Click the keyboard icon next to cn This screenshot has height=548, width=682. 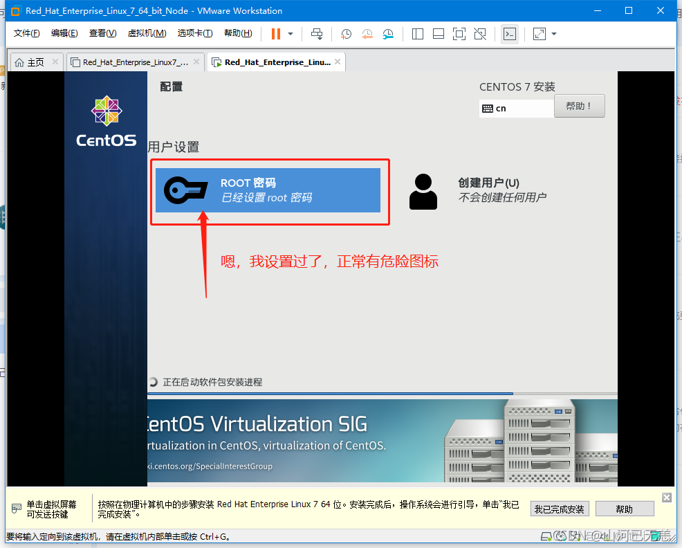tap(488, 109)
